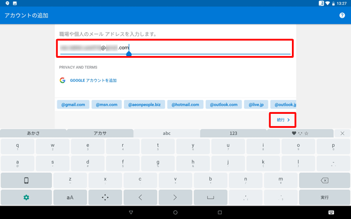Viewport: 351px width, 219px height.
Task: Choose the @gmail.com domain suggestion
Action: pos(73,105)
